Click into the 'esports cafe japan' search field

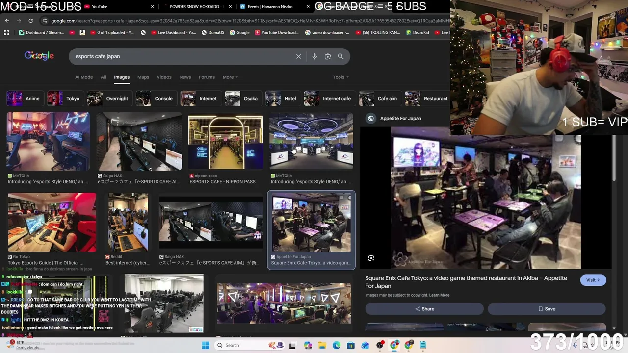(182, 56)
